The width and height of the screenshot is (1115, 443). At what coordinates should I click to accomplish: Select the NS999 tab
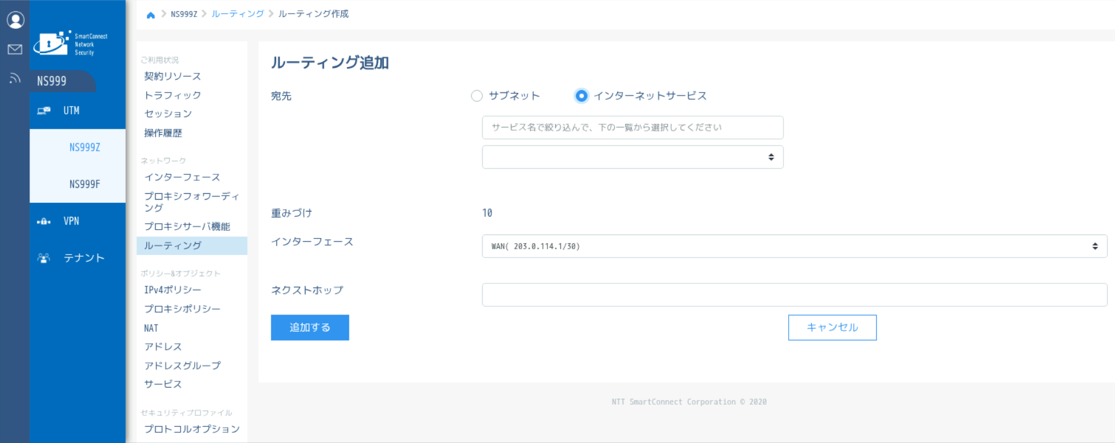click(62, 81)
